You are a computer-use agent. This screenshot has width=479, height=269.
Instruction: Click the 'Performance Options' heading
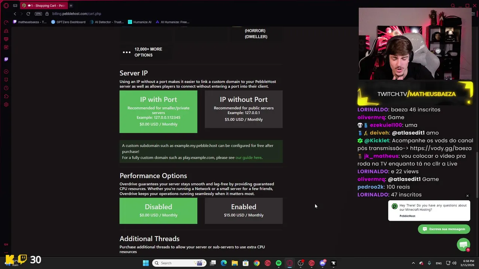click(153, 176)
